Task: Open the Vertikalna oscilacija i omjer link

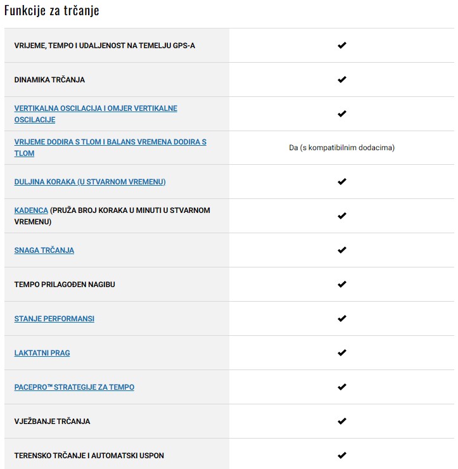Action: (x=96, y=108)
